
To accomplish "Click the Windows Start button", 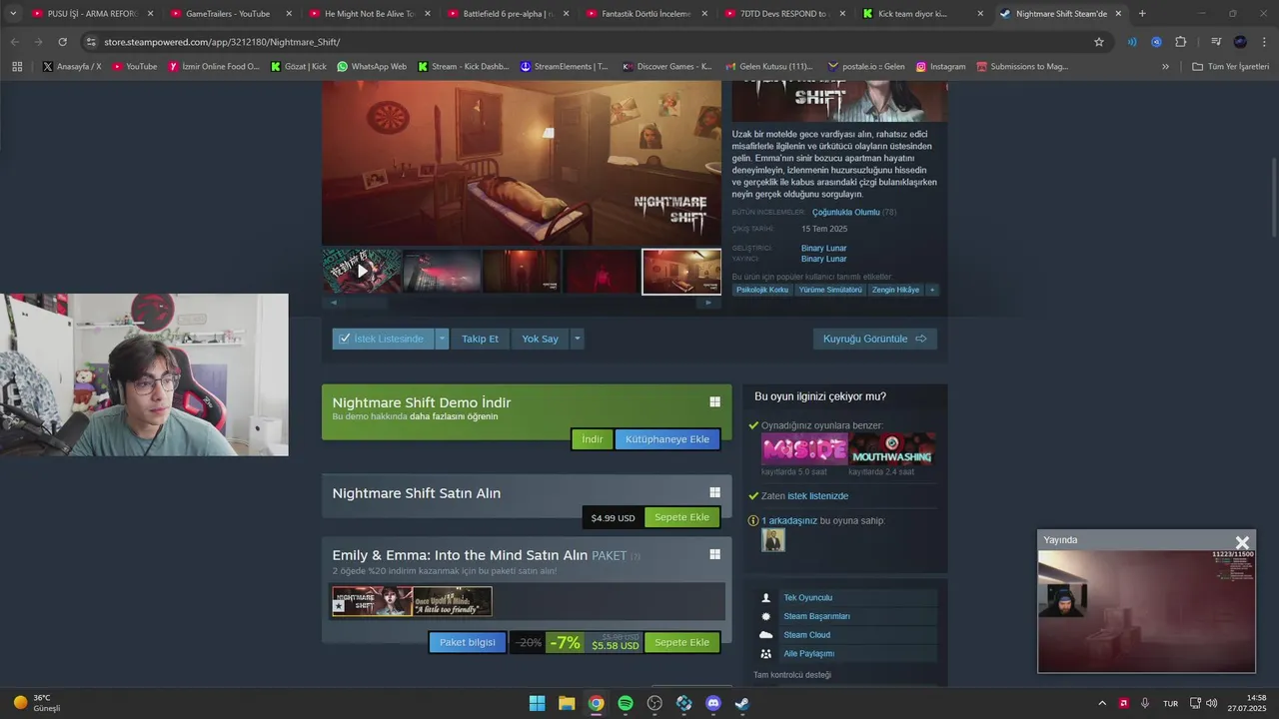I will (x=537, y=703).
